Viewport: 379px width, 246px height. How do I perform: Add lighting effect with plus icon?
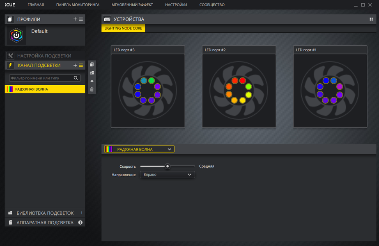click(75, 65)
